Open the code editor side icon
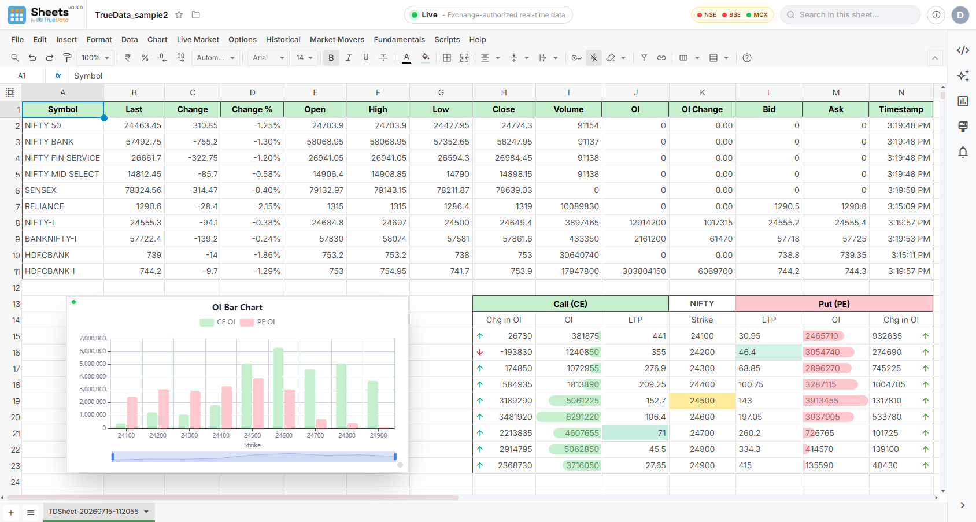The image size is (976, 522). click(963, 50)
